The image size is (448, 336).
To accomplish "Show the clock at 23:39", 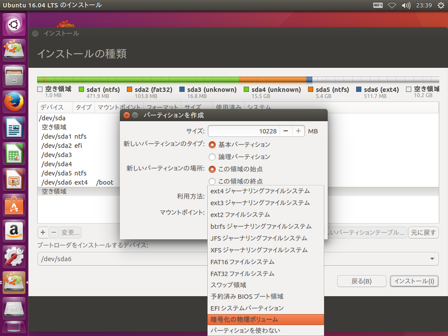I will coord(423,5).
